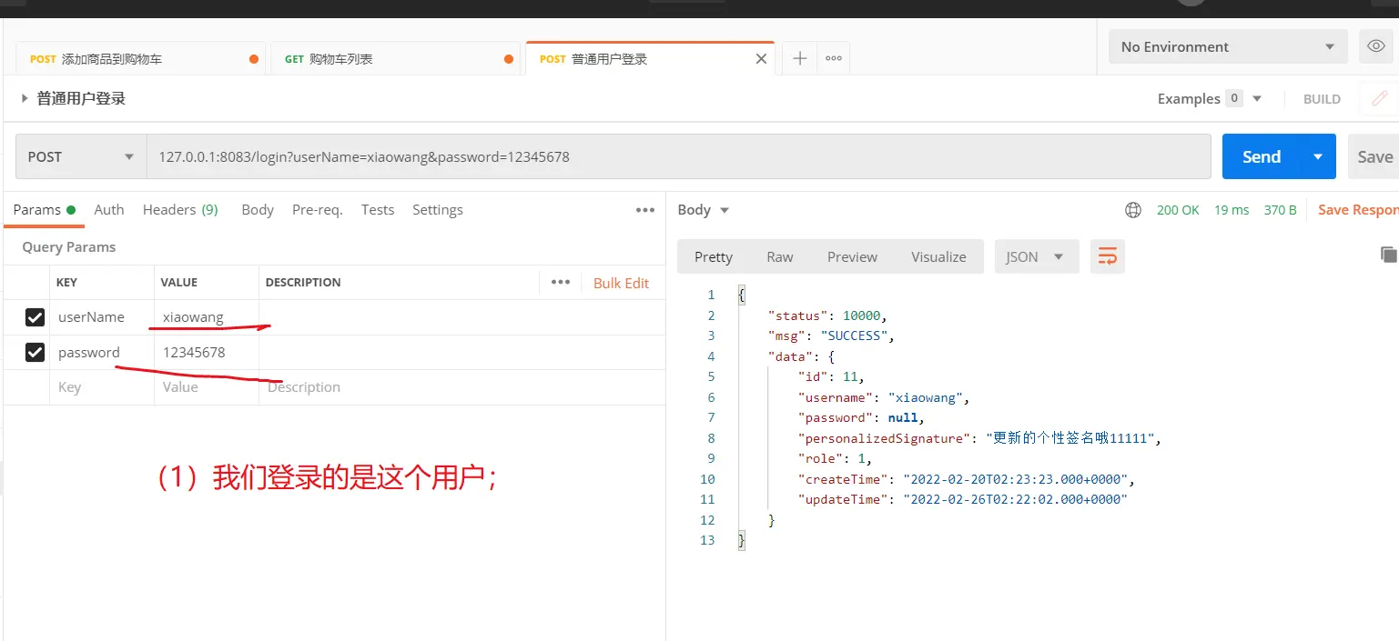The width and height of the screenshot is (1399, 641).
Task: Close the 普通用户登录 request tab
Action: [761, 59]
